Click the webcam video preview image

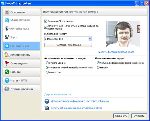pyautogui.click(x=123, y=34)
